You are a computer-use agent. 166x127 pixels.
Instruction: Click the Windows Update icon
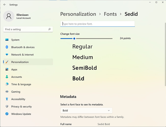(7, 114)
